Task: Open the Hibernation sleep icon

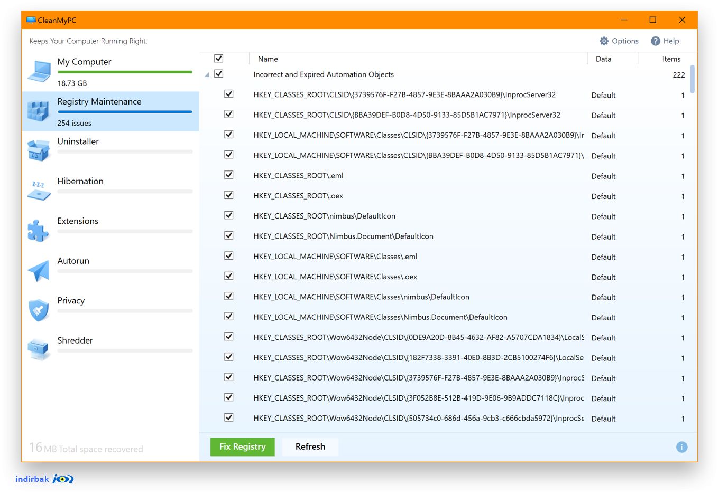Action: click(x=39, y=191)
